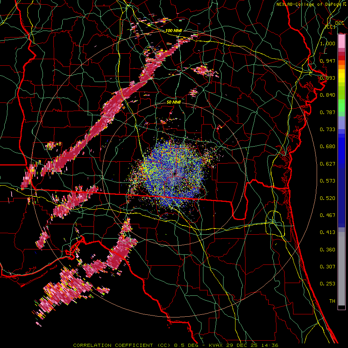The height and width of the screenshot is (348, 348).
Task: Select the 0.947 legend value
Action: tap(328, 61)
